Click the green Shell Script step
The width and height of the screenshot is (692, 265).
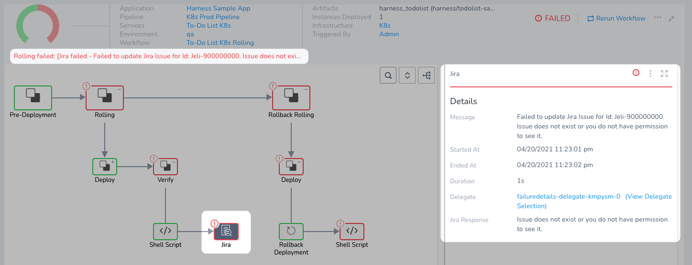[x=165, y=231]
